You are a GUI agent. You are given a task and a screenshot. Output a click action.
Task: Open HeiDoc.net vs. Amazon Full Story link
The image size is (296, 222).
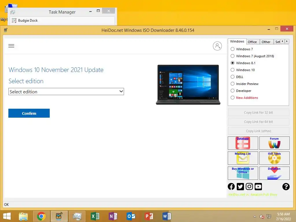point(253,195)
